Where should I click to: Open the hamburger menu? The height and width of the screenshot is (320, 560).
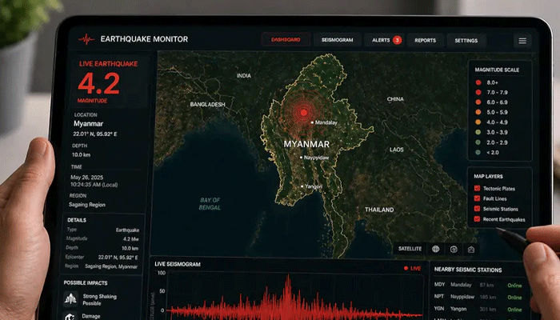(x=522, y=40)
